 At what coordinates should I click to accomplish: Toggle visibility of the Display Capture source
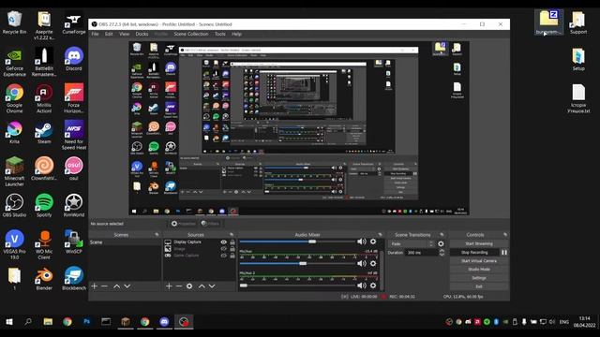tap(223, 242)
